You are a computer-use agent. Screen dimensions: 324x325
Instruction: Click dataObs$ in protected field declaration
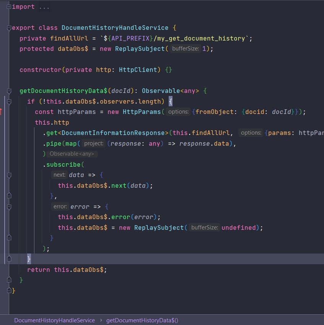73,49
